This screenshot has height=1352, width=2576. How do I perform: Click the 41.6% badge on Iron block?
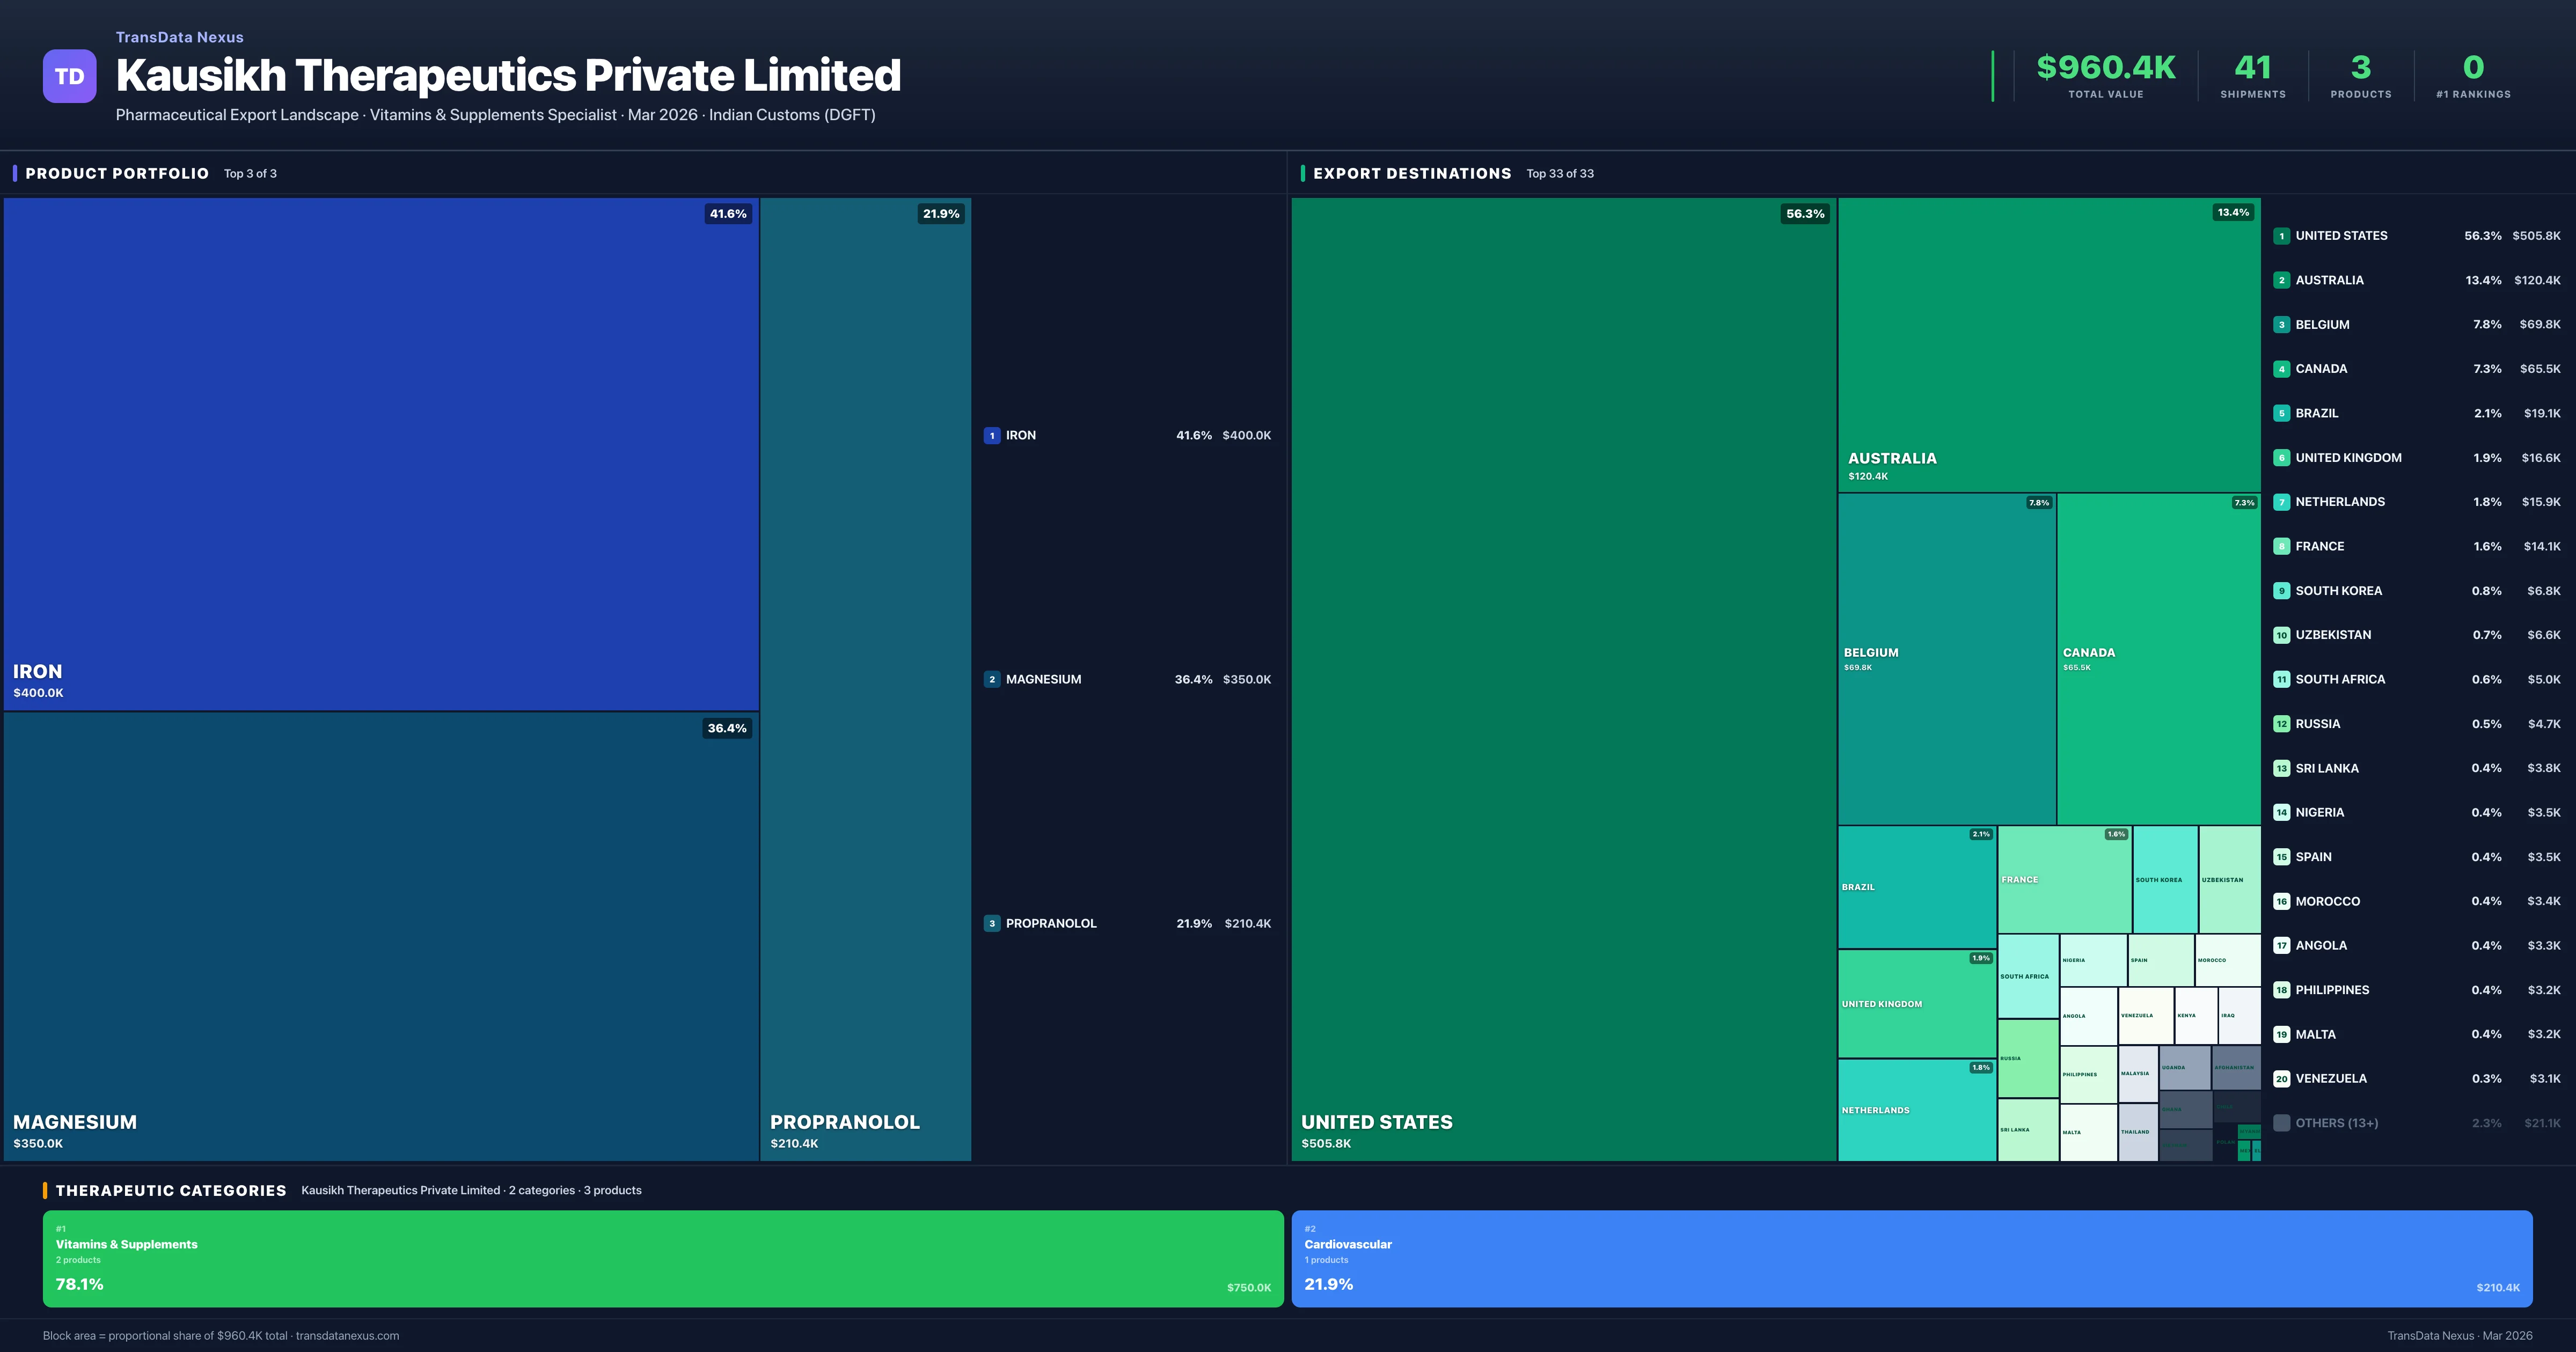tap(728, 214)
